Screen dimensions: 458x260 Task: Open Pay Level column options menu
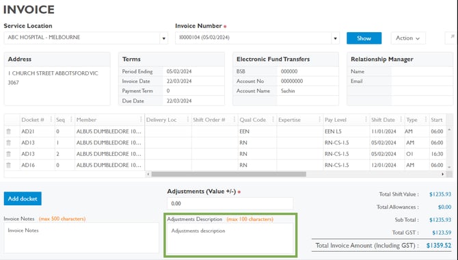coord(366,120)
